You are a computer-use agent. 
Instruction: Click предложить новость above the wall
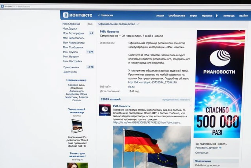click(x=176, y=99)
